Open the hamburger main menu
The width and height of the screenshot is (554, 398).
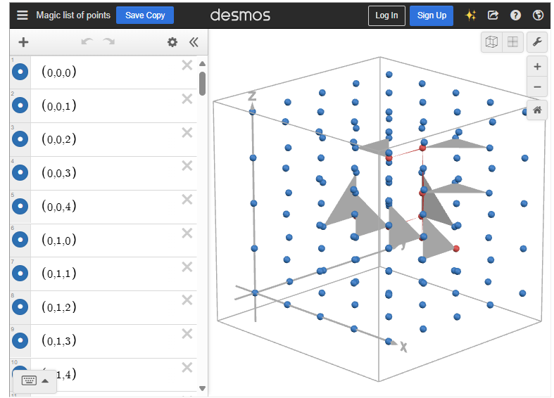pyautogui.click(x=23, y=15)
